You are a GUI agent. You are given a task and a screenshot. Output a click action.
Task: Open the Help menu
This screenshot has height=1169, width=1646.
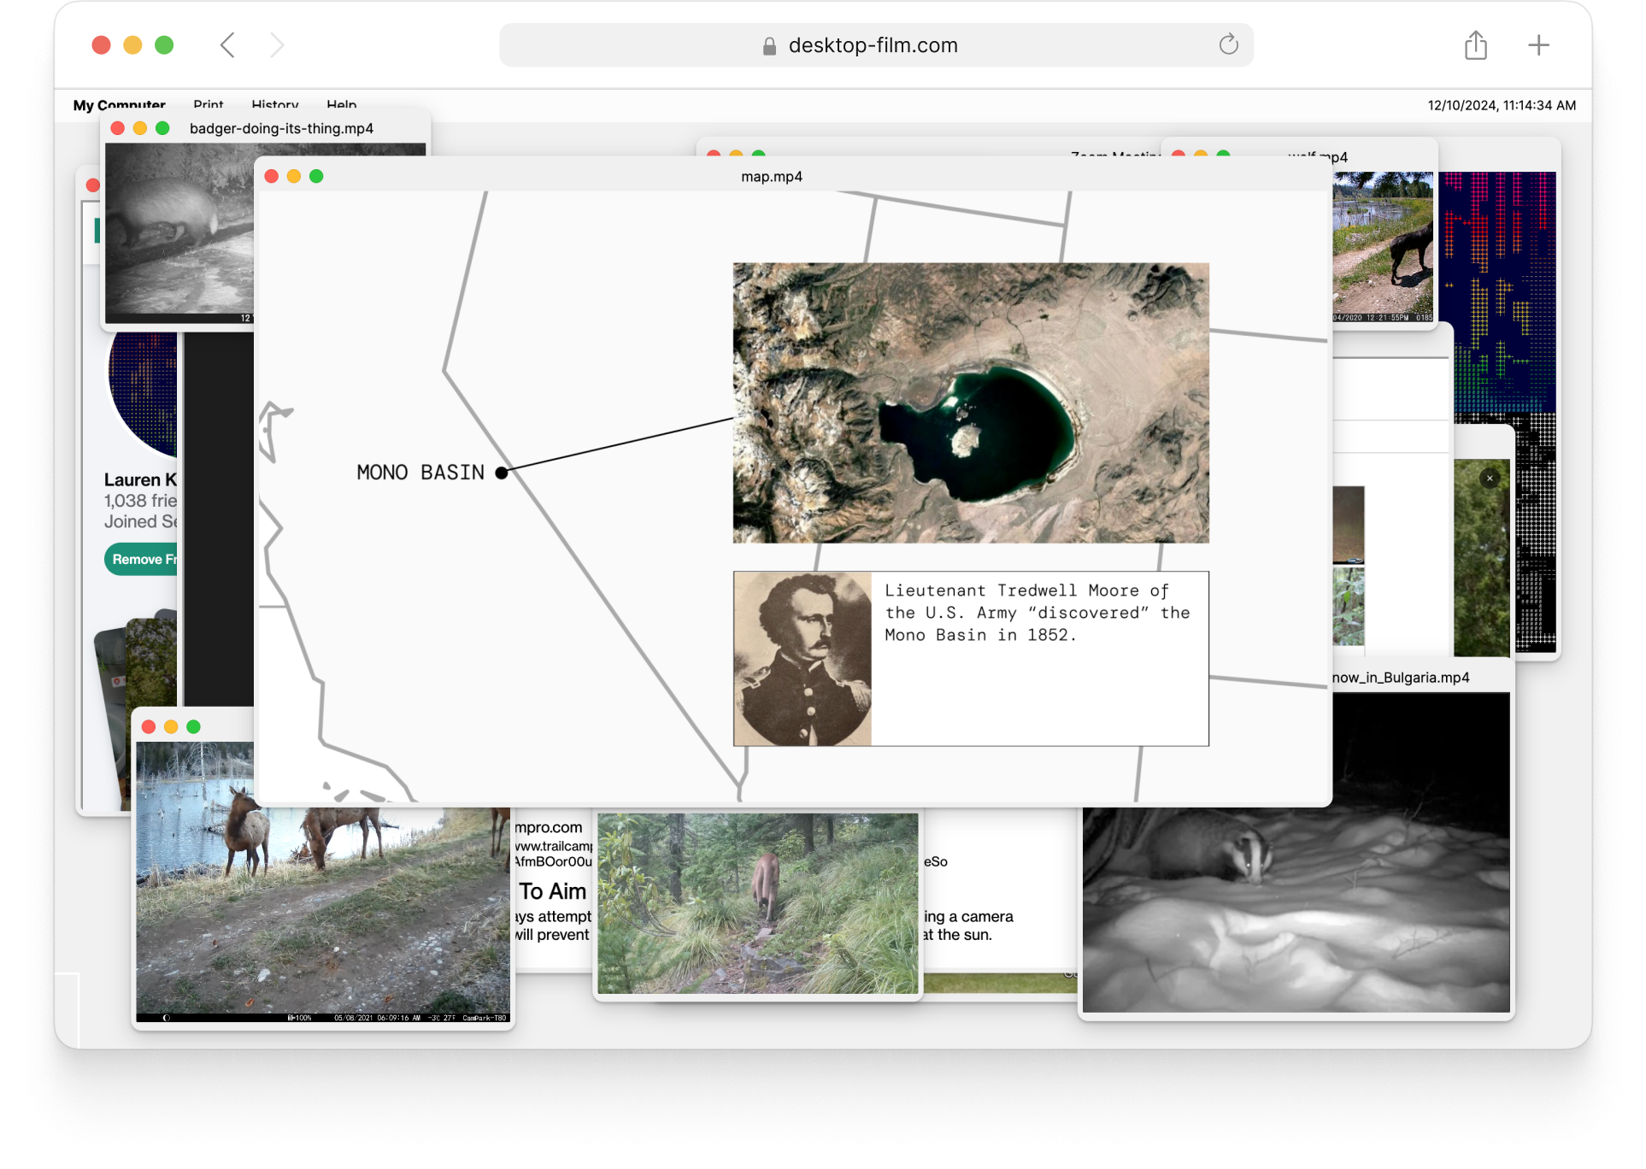click(342, 105)
